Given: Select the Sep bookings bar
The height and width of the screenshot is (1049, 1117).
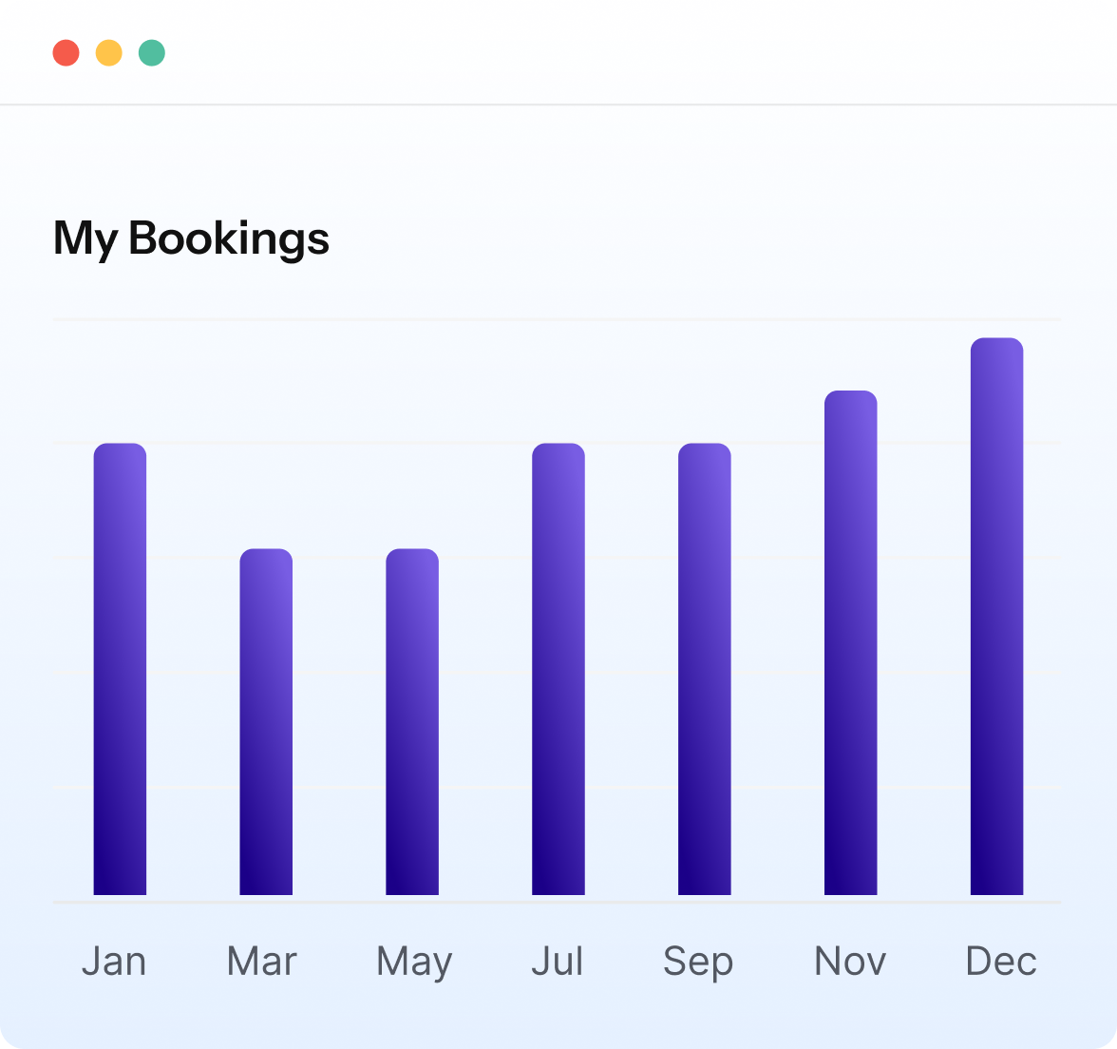Looking at the screenshot, I should (x=705, y=669).
